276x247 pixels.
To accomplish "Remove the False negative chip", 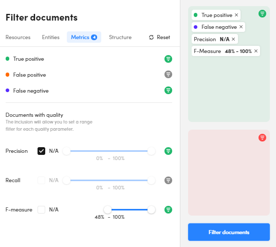I will tap(241, 27).
